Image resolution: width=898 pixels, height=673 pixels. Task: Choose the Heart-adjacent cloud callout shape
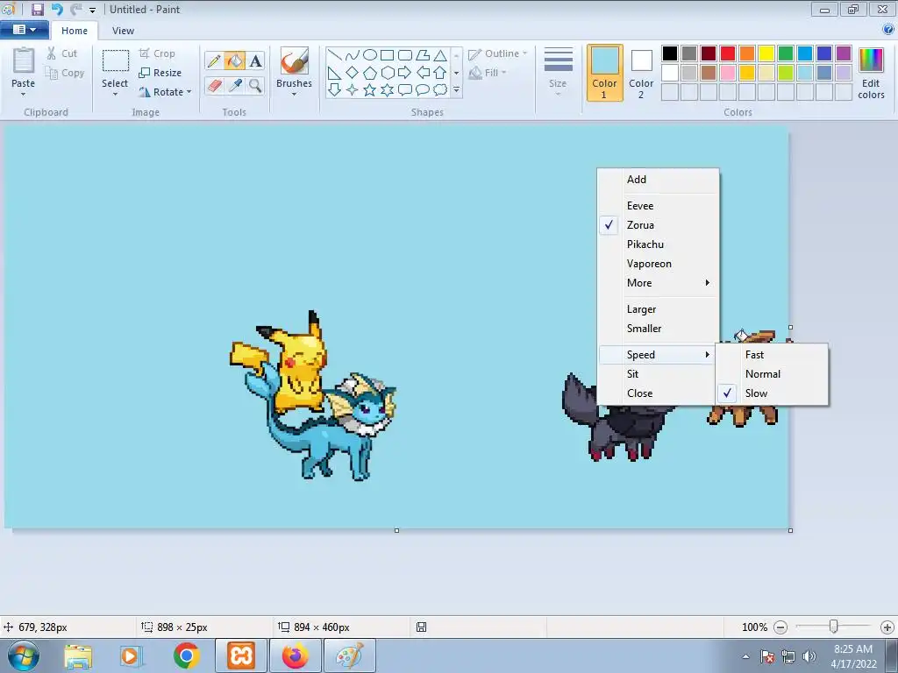click(440, 90)
